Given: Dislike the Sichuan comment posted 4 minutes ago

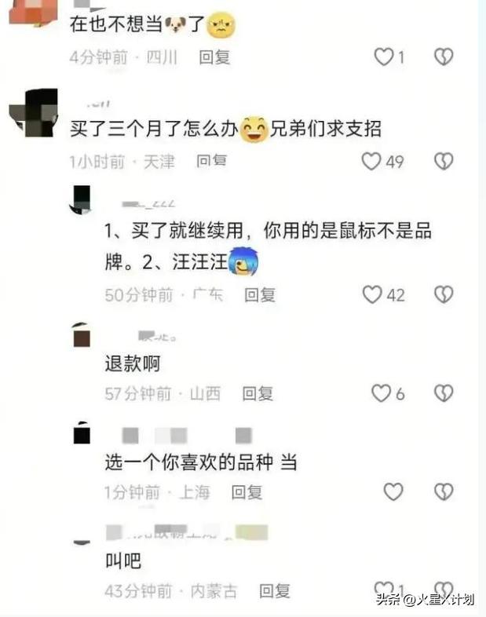Looking at the screenshot, I should point(444,57).
